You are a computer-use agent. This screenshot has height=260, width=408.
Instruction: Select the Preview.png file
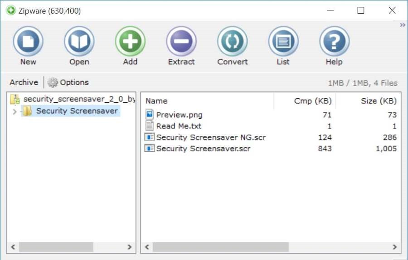pos(179,115)
